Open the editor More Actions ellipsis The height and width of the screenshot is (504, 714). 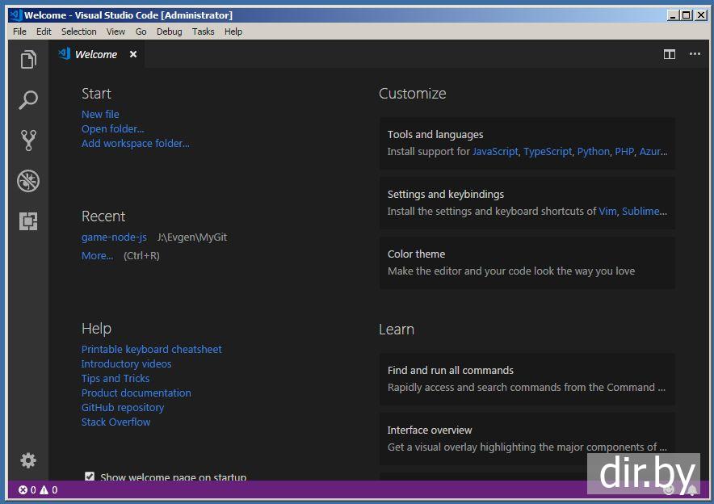click(x=695, y=54)
